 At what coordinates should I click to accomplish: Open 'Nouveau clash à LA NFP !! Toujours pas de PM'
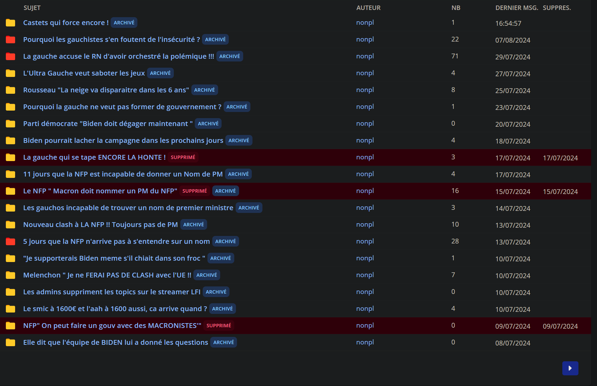[100, 225]
